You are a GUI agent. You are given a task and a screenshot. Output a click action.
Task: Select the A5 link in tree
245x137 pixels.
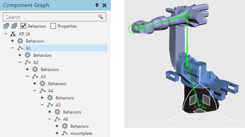pyautogui.click(x=58, y=105)
